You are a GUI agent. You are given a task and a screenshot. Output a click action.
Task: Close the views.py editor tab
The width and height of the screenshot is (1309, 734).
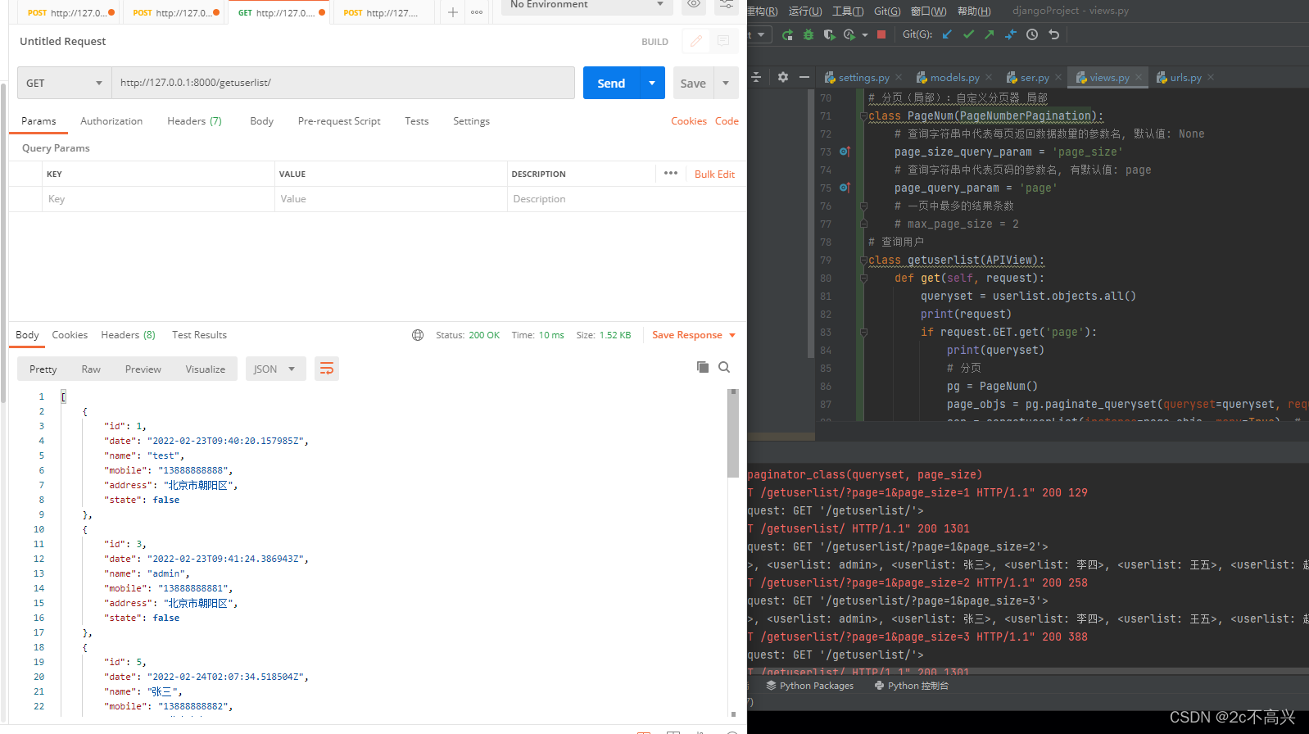(1139, 77)
